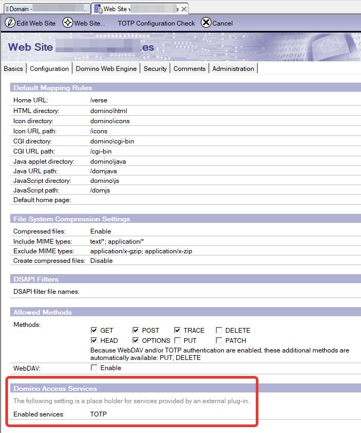
Task: Switch to the Domain window tab
Action: 45,9
